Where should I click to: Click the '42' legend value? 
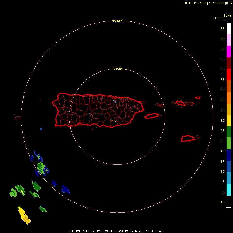click(222, 90)
